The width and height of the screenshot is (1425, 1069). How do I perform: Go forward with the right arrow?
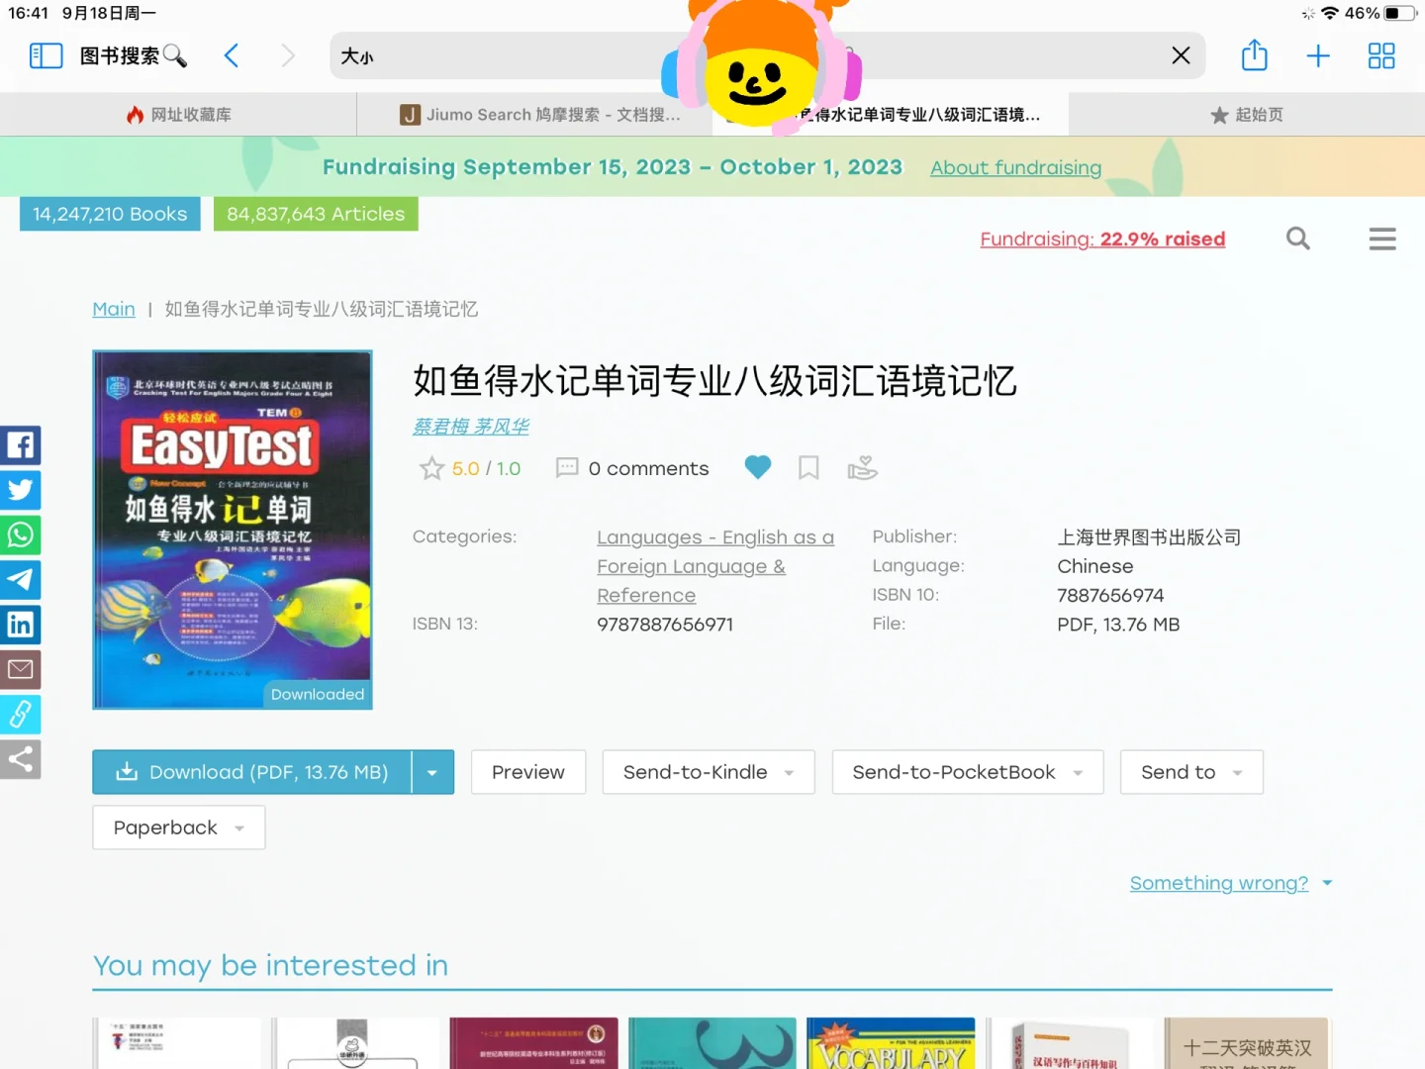287,55
